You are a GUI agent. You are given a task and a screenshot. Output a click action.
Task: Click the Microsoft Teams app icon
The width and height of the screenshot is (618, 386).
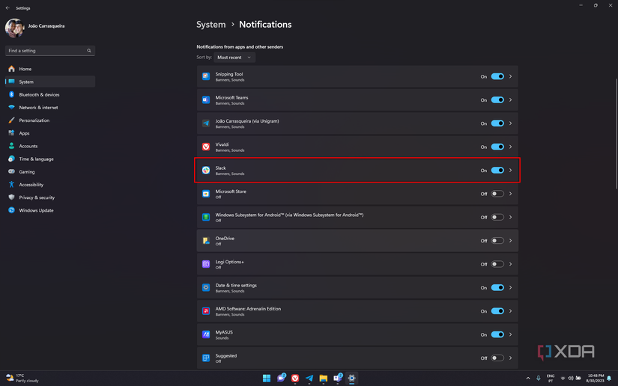206,99
